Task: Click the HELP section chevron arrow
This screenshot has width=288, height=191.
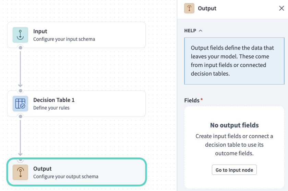Action: pos(201,31)
